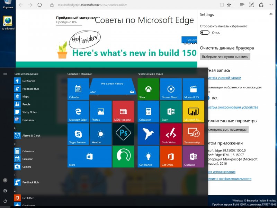The image size is (277, 208).
Task: Launch the Sway tile
Action: point(171,112)
